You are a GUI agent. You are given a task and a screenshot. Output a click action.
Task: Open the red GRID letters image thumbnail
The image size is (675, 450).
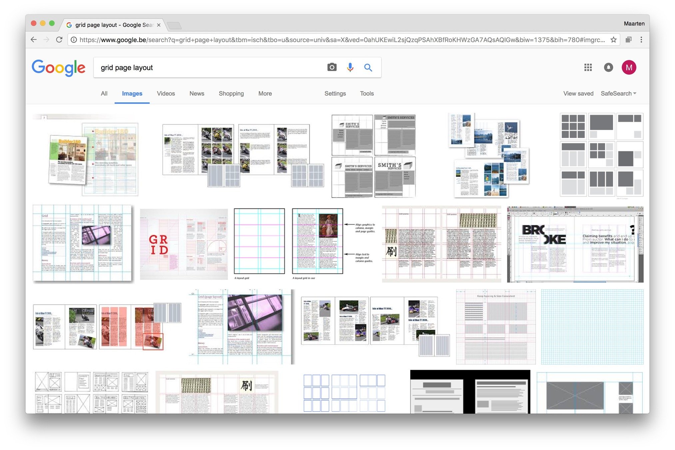(x=184, y=244)
